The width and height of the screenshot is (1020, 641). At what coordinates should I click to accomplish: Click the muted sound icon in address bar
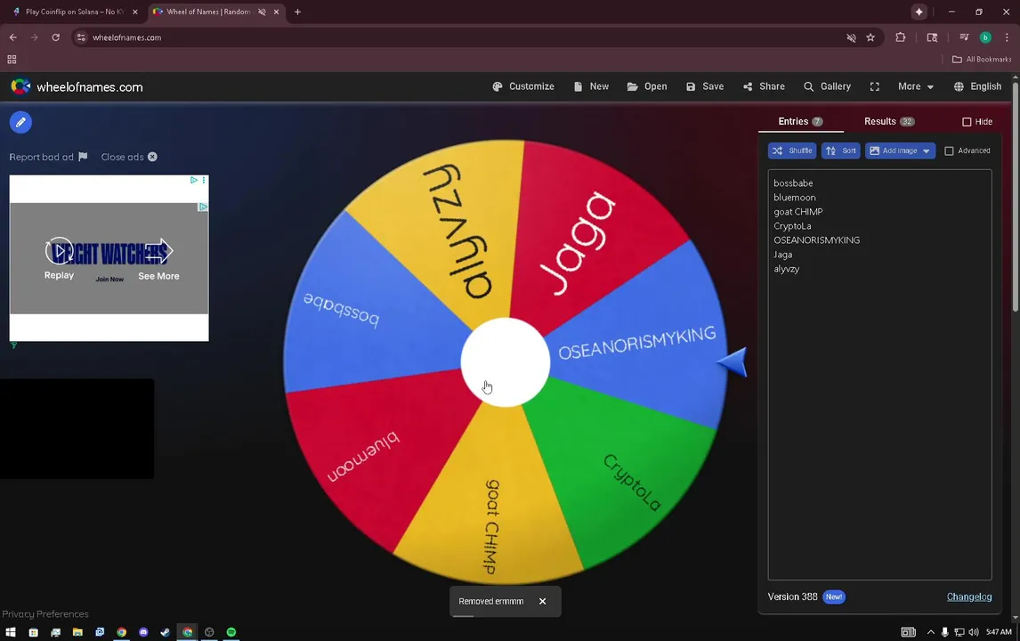tap(851, 37)
